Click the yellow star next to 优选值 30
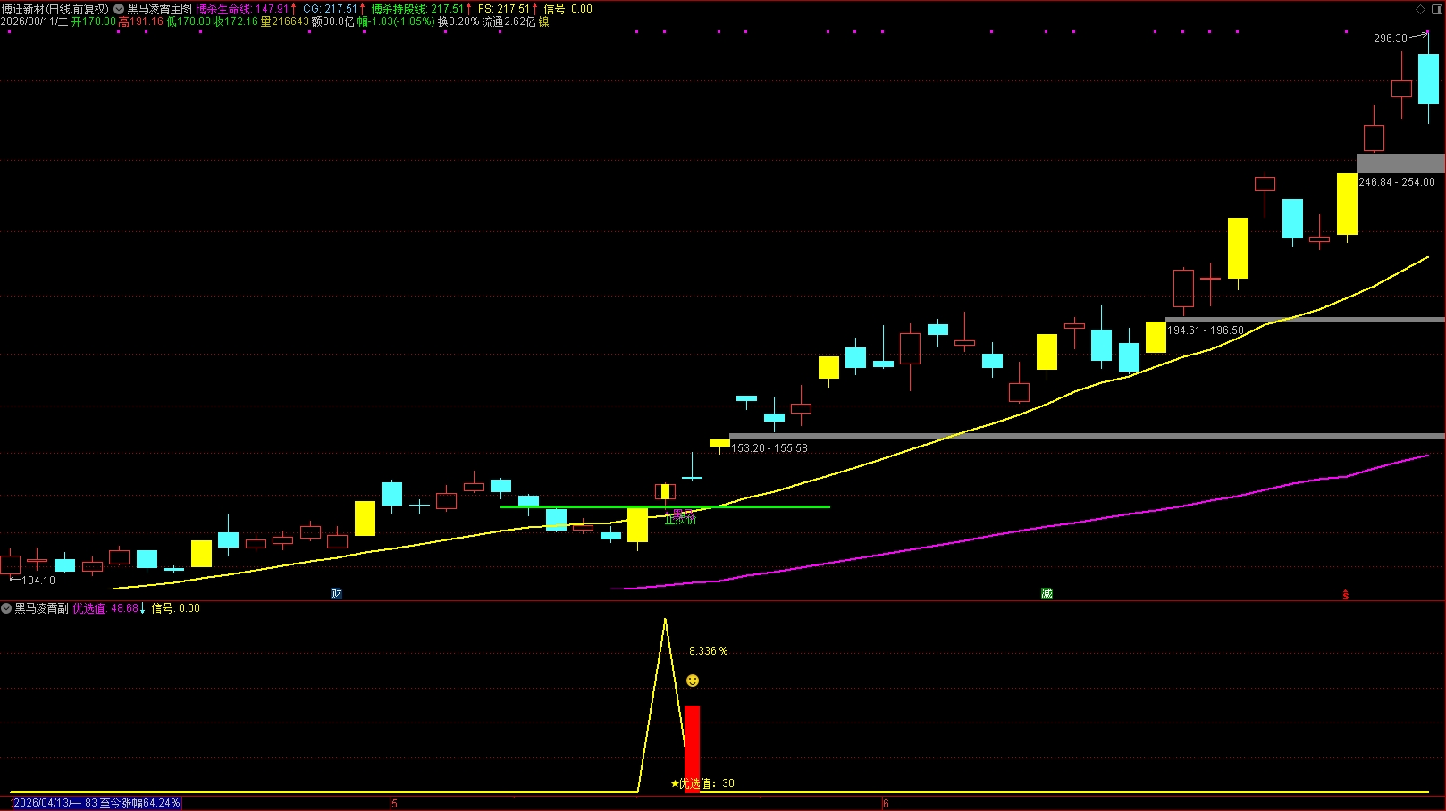The height and width of the screenshot is (811, 1446). [675, 783]
